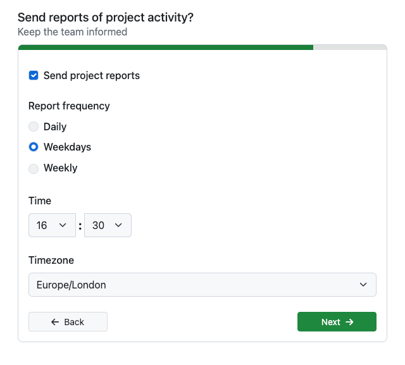The height and width of the screenshot is (365, 405).
Task: Click the left arrow icon on Back
Action: 56,322
